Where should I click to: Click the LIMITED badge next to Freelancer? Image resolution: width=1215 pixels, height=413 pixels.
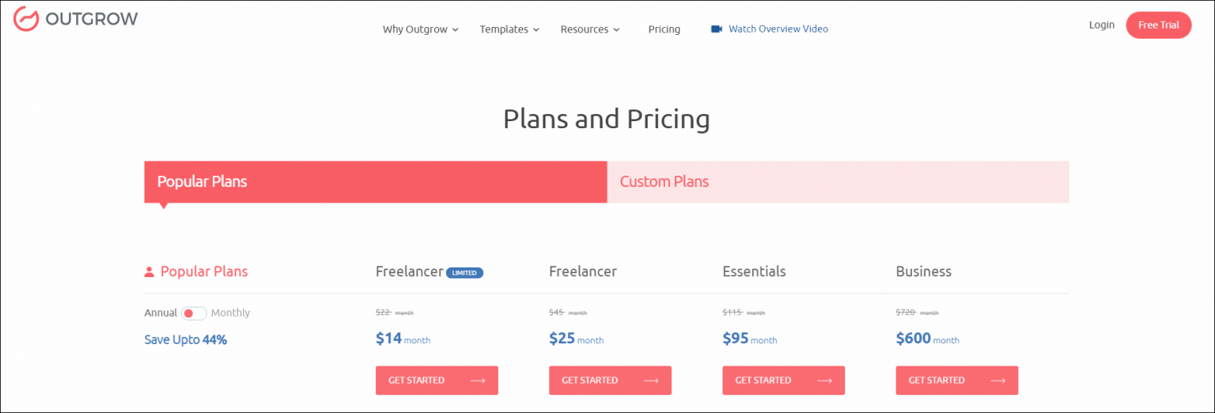464,273
